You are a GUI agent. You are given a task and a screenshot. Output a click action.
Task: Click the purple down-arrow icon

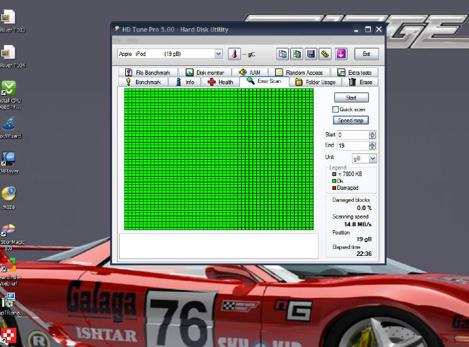[341, 54]
